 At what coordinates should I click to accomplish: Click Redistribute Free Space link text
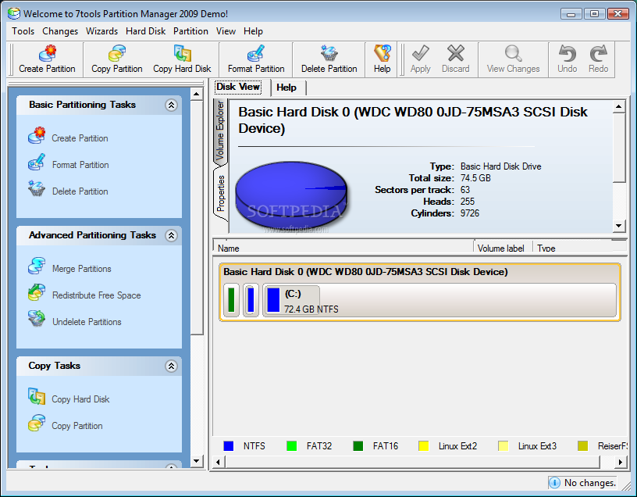(x=97, y=295)
